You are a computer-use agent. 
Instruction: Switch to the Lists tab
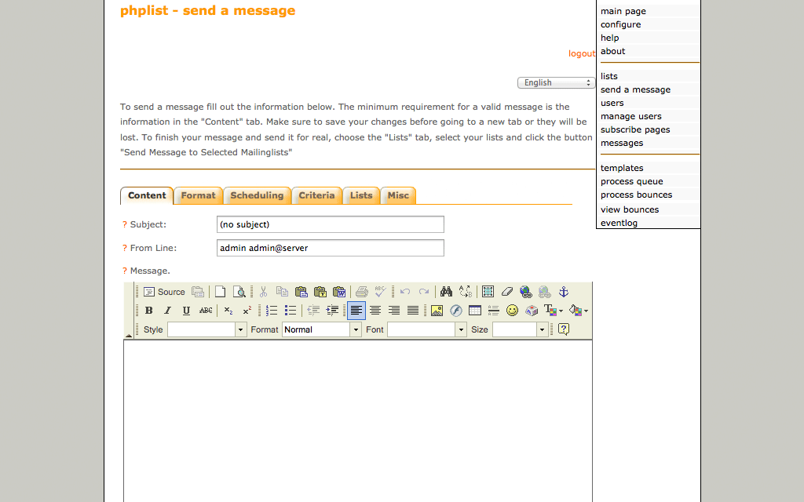(361, 195)
